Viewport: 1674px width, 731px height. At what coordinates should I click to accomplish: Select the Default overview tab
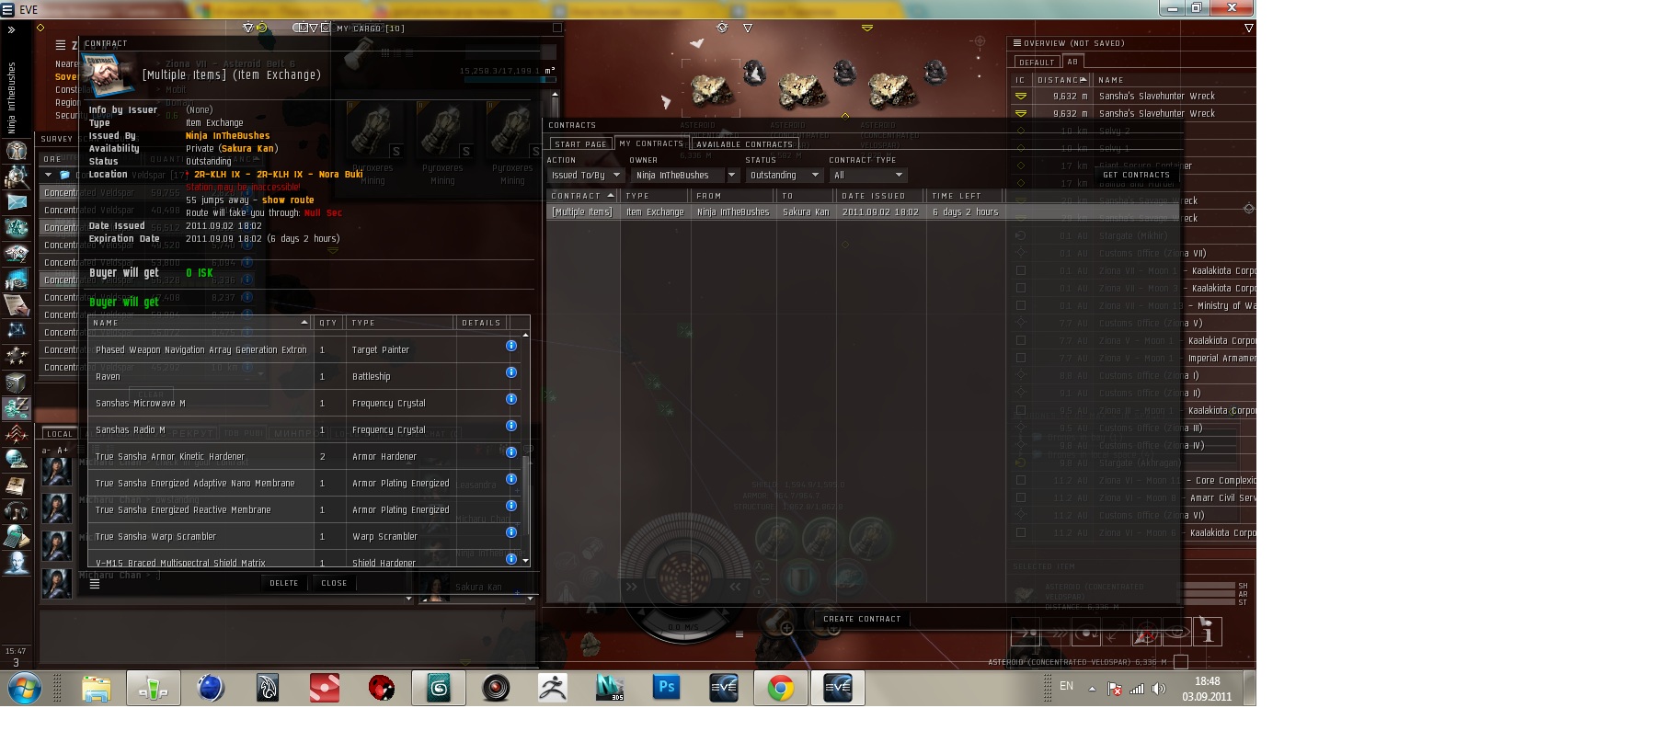click(x=1037, y=63)
